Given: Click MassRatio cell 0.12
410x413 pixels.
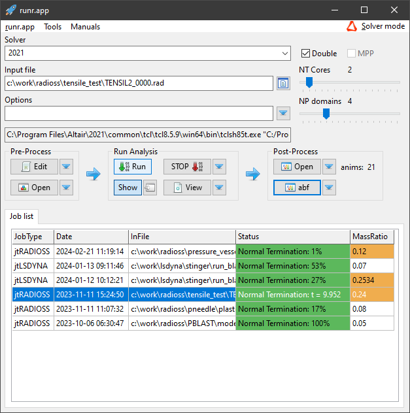Looking at the screenshot, I should (372, 252).
